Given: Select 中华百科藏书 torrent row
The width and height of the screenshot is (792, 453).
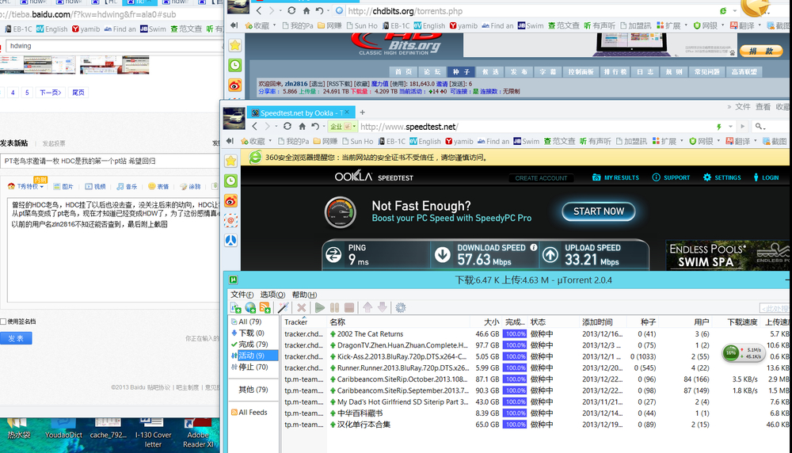Looking at the screenshot, I should coord(535,413).
